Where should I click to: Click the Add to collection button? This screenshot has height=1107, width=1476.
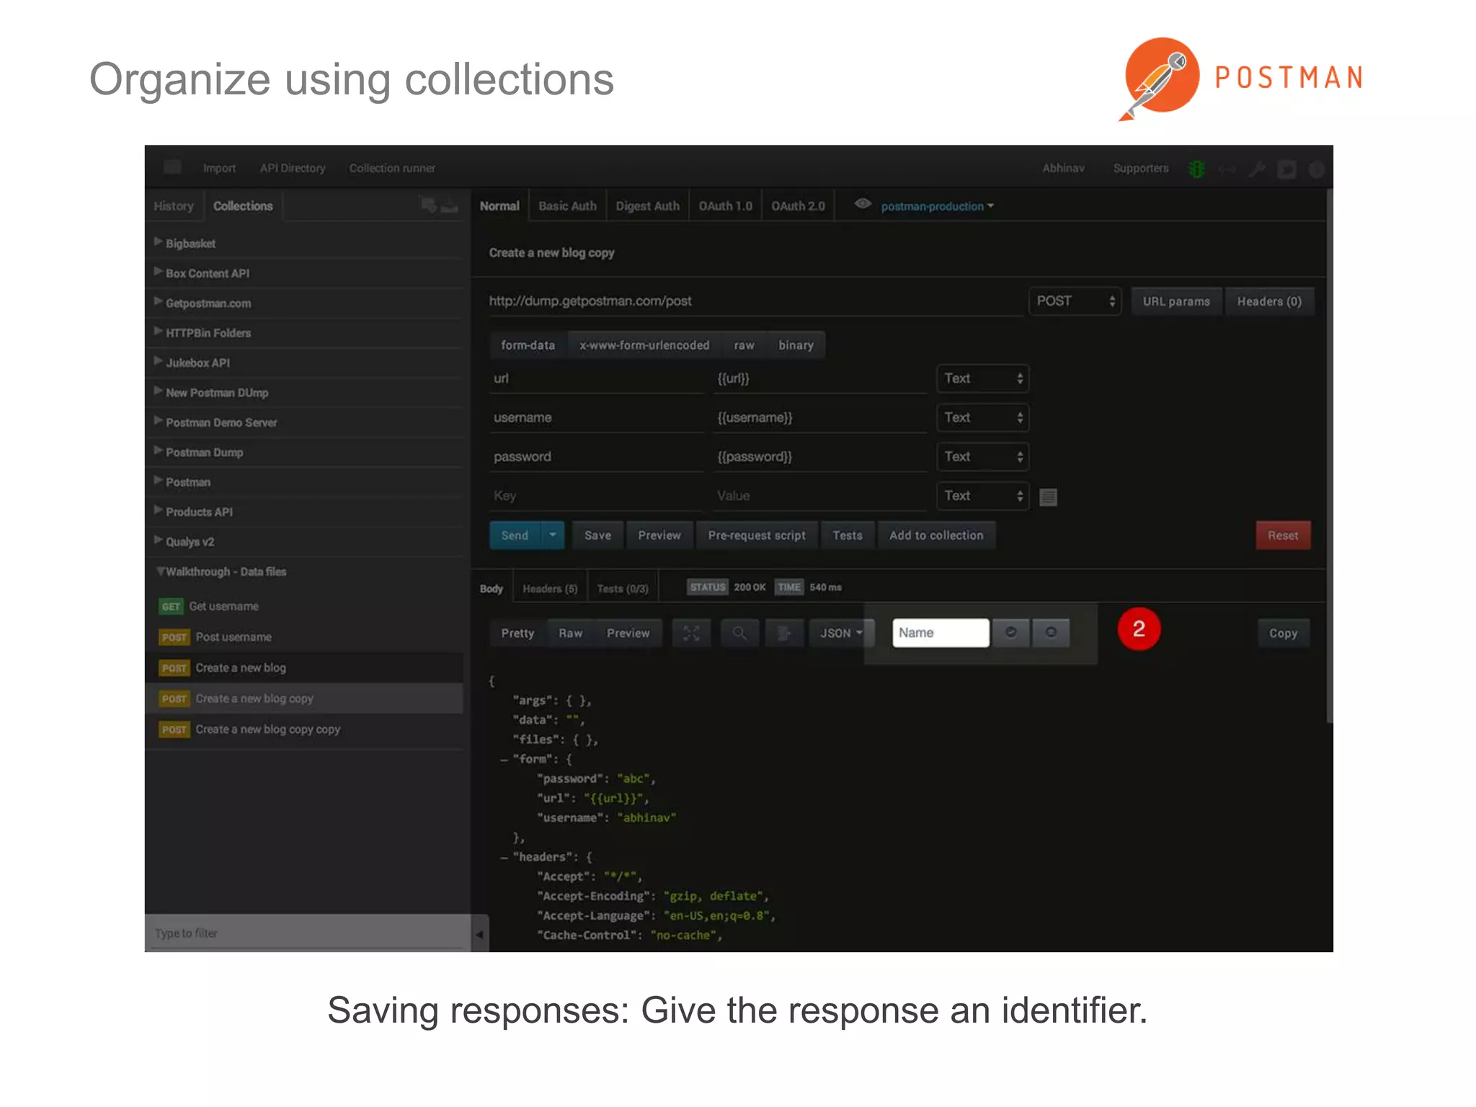pos(937,535)
